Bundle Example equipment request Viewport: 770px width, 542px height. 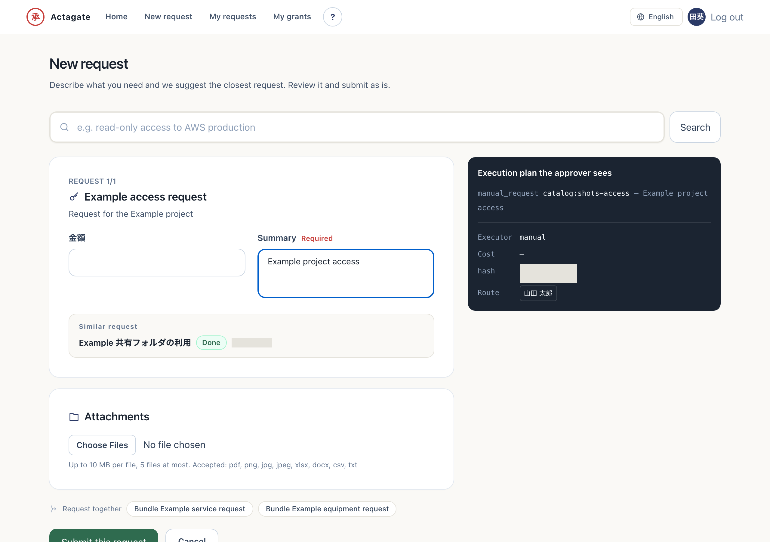(x=327, y=509)
